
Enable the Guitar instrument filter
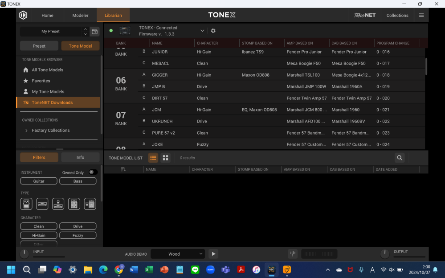[x=38, y=181]
